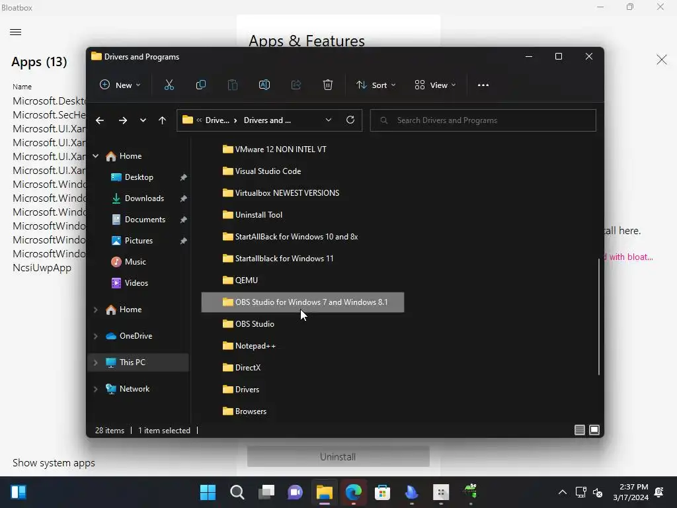Go up one folder level arrow

click(162, 120)
